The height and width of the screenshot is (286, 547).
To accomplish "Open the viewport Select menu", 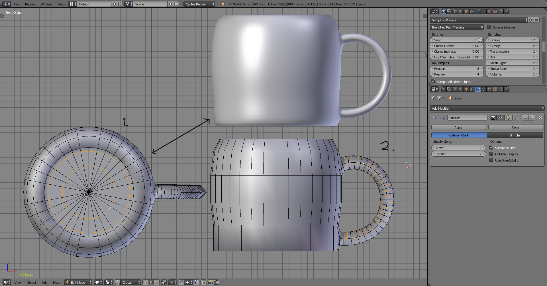I will [32, 282].
